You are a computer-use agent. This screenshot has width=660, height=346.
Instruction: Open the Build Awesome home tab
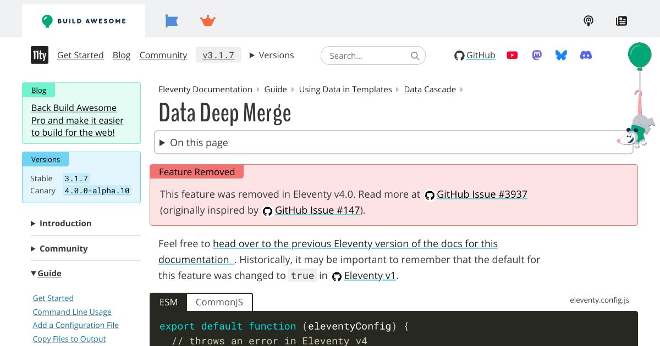click(84, 21)
